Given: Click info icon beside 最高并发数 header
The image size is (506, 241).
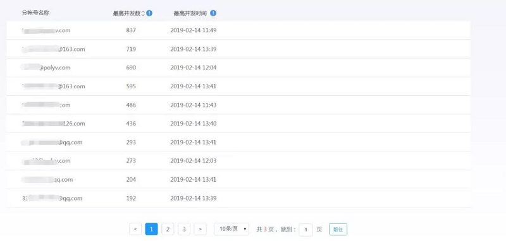Looking at the screenshot, I should pos(149,13).
